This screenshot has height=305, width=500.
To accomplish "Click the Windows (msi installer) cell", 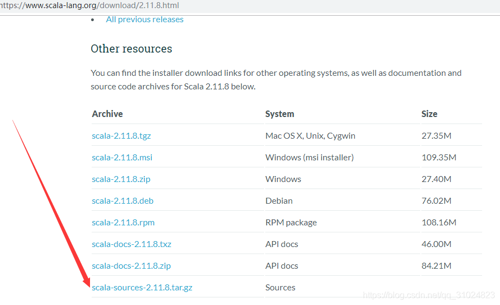I will [x=310, y=158].
